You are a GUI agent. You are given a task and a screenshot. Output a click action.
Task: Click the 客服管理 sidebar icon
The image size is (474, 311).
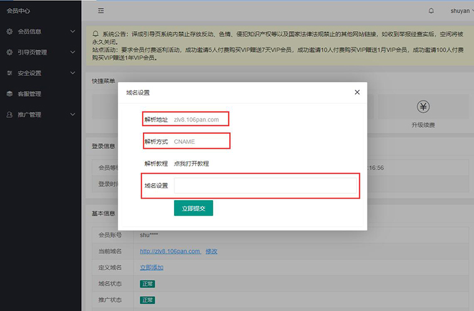click(9, 94)
